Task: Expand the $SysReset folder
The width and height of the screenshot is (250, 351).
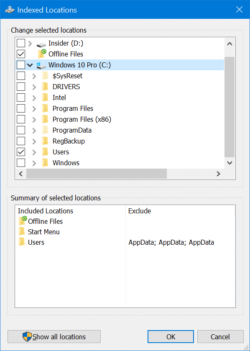Action: coord(34,76)
